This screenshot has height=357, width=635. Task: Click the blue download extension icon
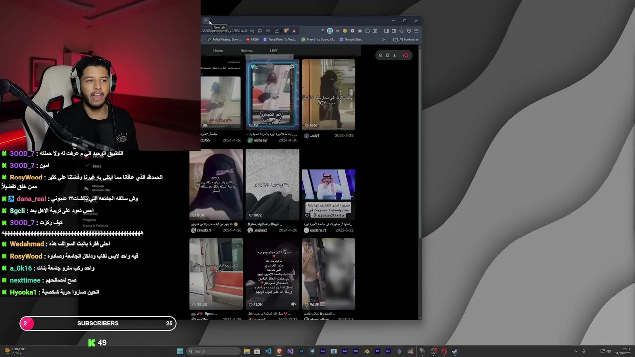point(330,31)
